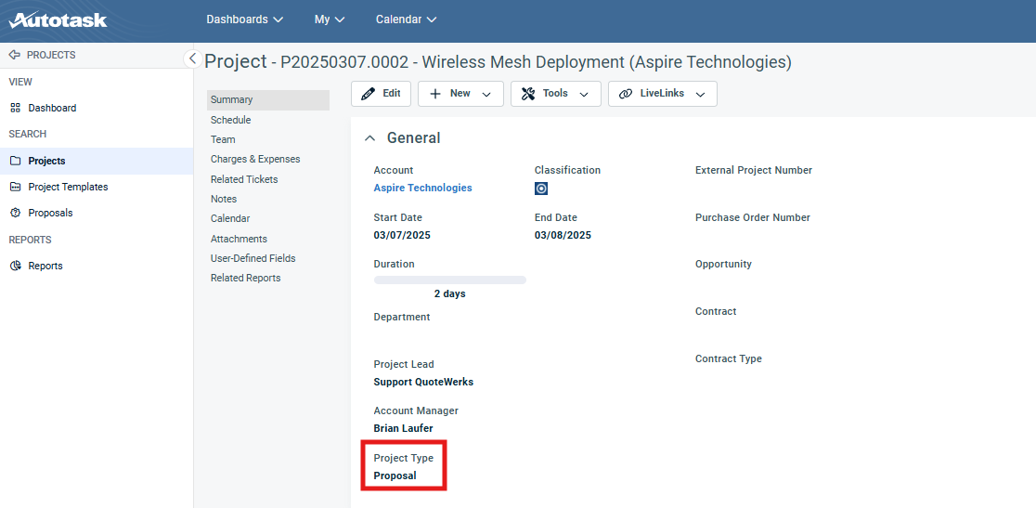Viewport: 1036px width, 508px height.
Task: Switch to the Schedule tab
Action: (x=230, y=120)
